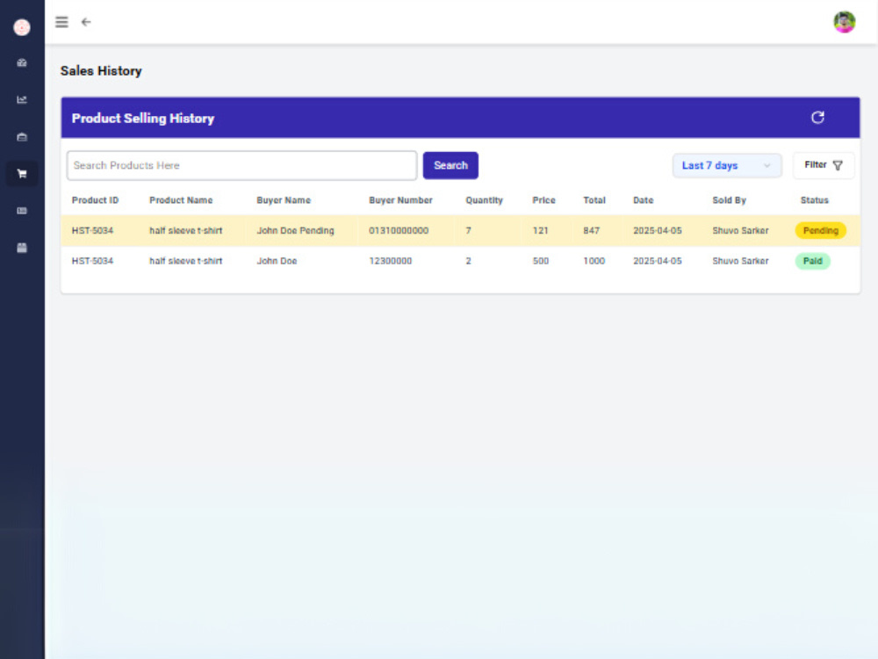Open the analytics chart sidebar icon
Screen dimensions: 878x659
22,100
